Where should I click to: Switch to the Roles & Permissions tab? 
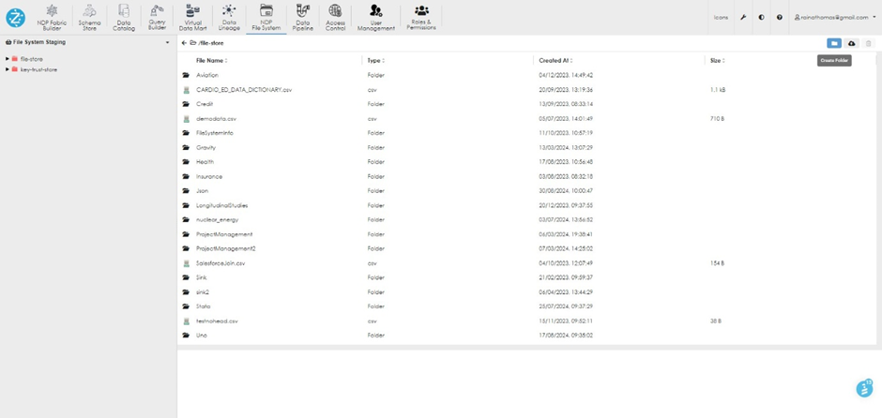pos(421,17)
